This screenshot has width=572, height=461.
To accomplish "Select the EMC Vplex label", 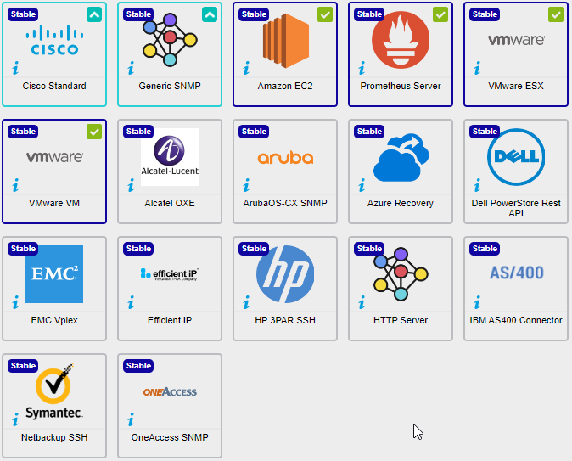I will 54,320.
